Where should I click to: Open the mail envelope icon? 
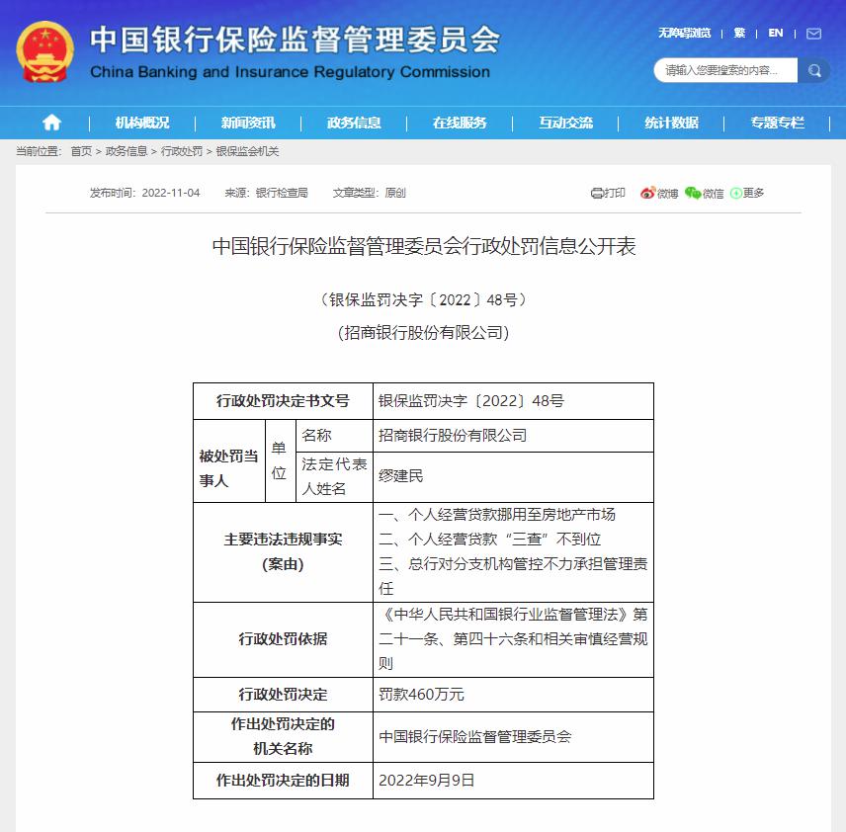pyautogui.click(x=813, y=34)
